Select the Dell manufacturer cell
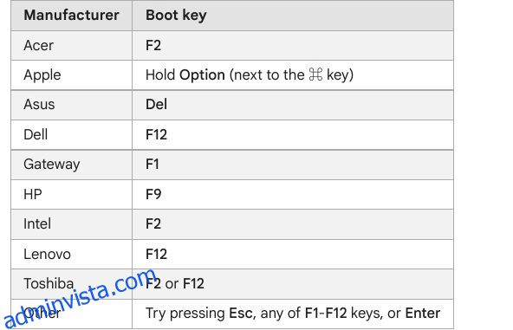This screenshot has width=513, height=330. coord(71,135)
